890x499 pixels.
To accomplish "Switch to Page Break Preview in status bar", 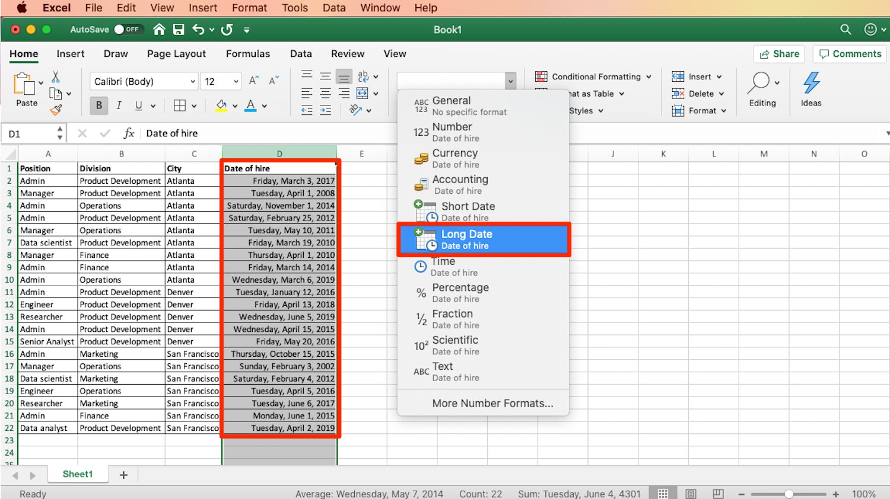I will pyautogui.click(x=718, y=494).
